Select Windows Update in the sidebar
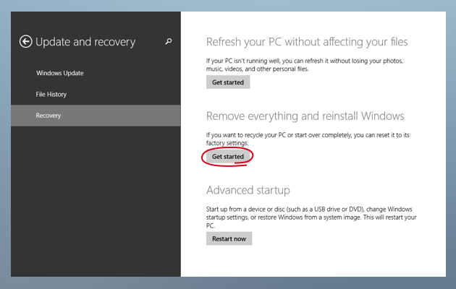This screenshot has width=456, height=289. pos(60,73)
